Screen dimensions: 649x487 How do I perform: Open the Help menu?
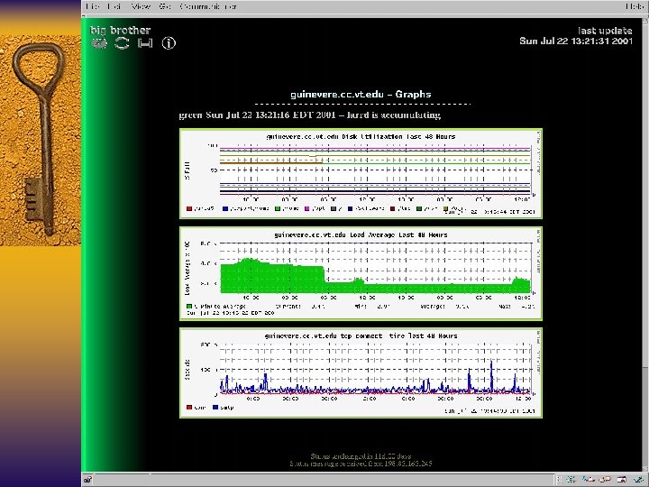click(636, 6)
